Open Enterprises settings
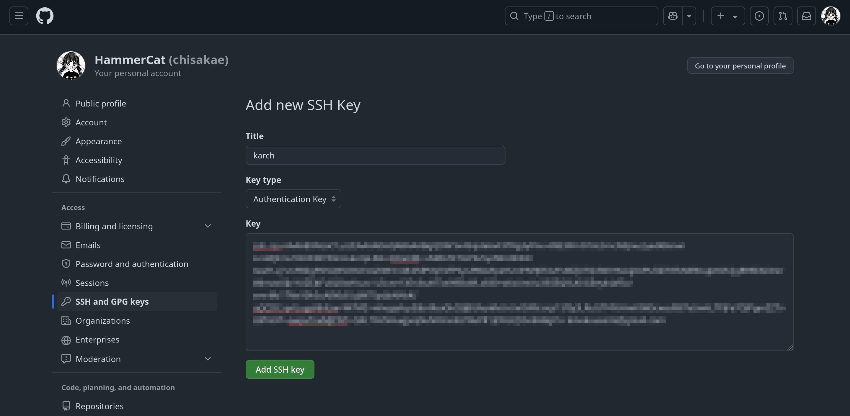Viewport: 850px width, 416px height. [x=137, y=340]
